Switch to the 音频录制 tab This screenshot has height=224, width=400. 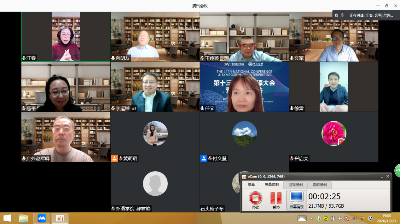click(319, 185)
